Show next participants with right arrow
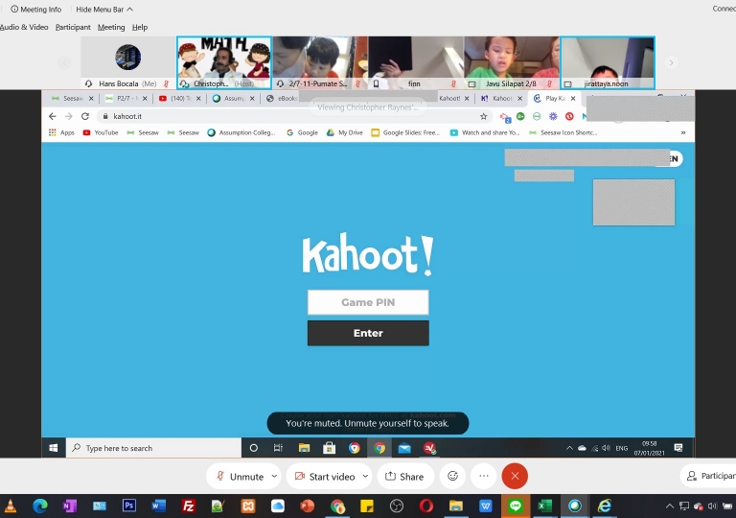Viewport: 736px width, 518px height. 671,62
